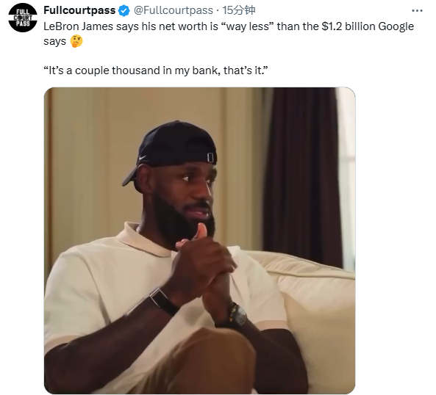436x395 pixels.
Task: Play the embedded interview video
Action: pos(200,240)
